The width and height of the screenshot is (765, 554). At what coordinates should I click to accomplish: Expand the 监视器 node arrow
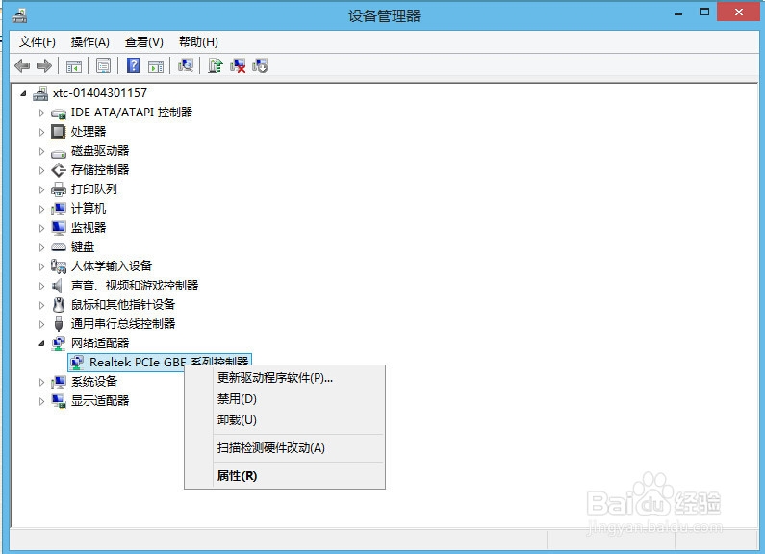41,228
